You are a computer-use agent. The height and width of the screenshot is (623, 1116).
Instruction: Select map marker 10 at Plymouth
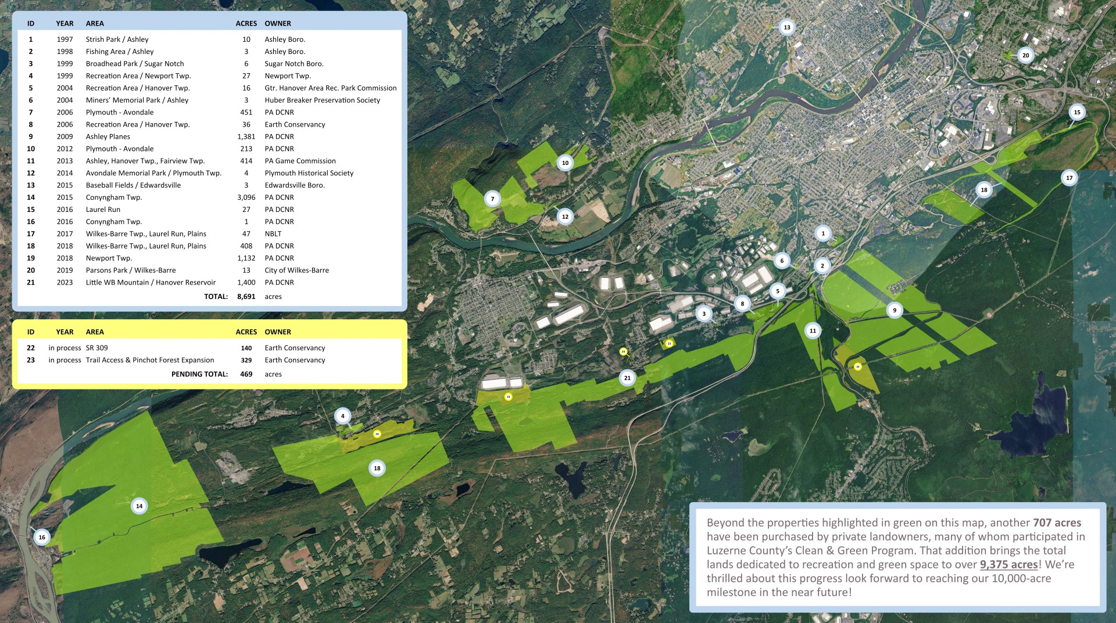click(x=565, y=163)
